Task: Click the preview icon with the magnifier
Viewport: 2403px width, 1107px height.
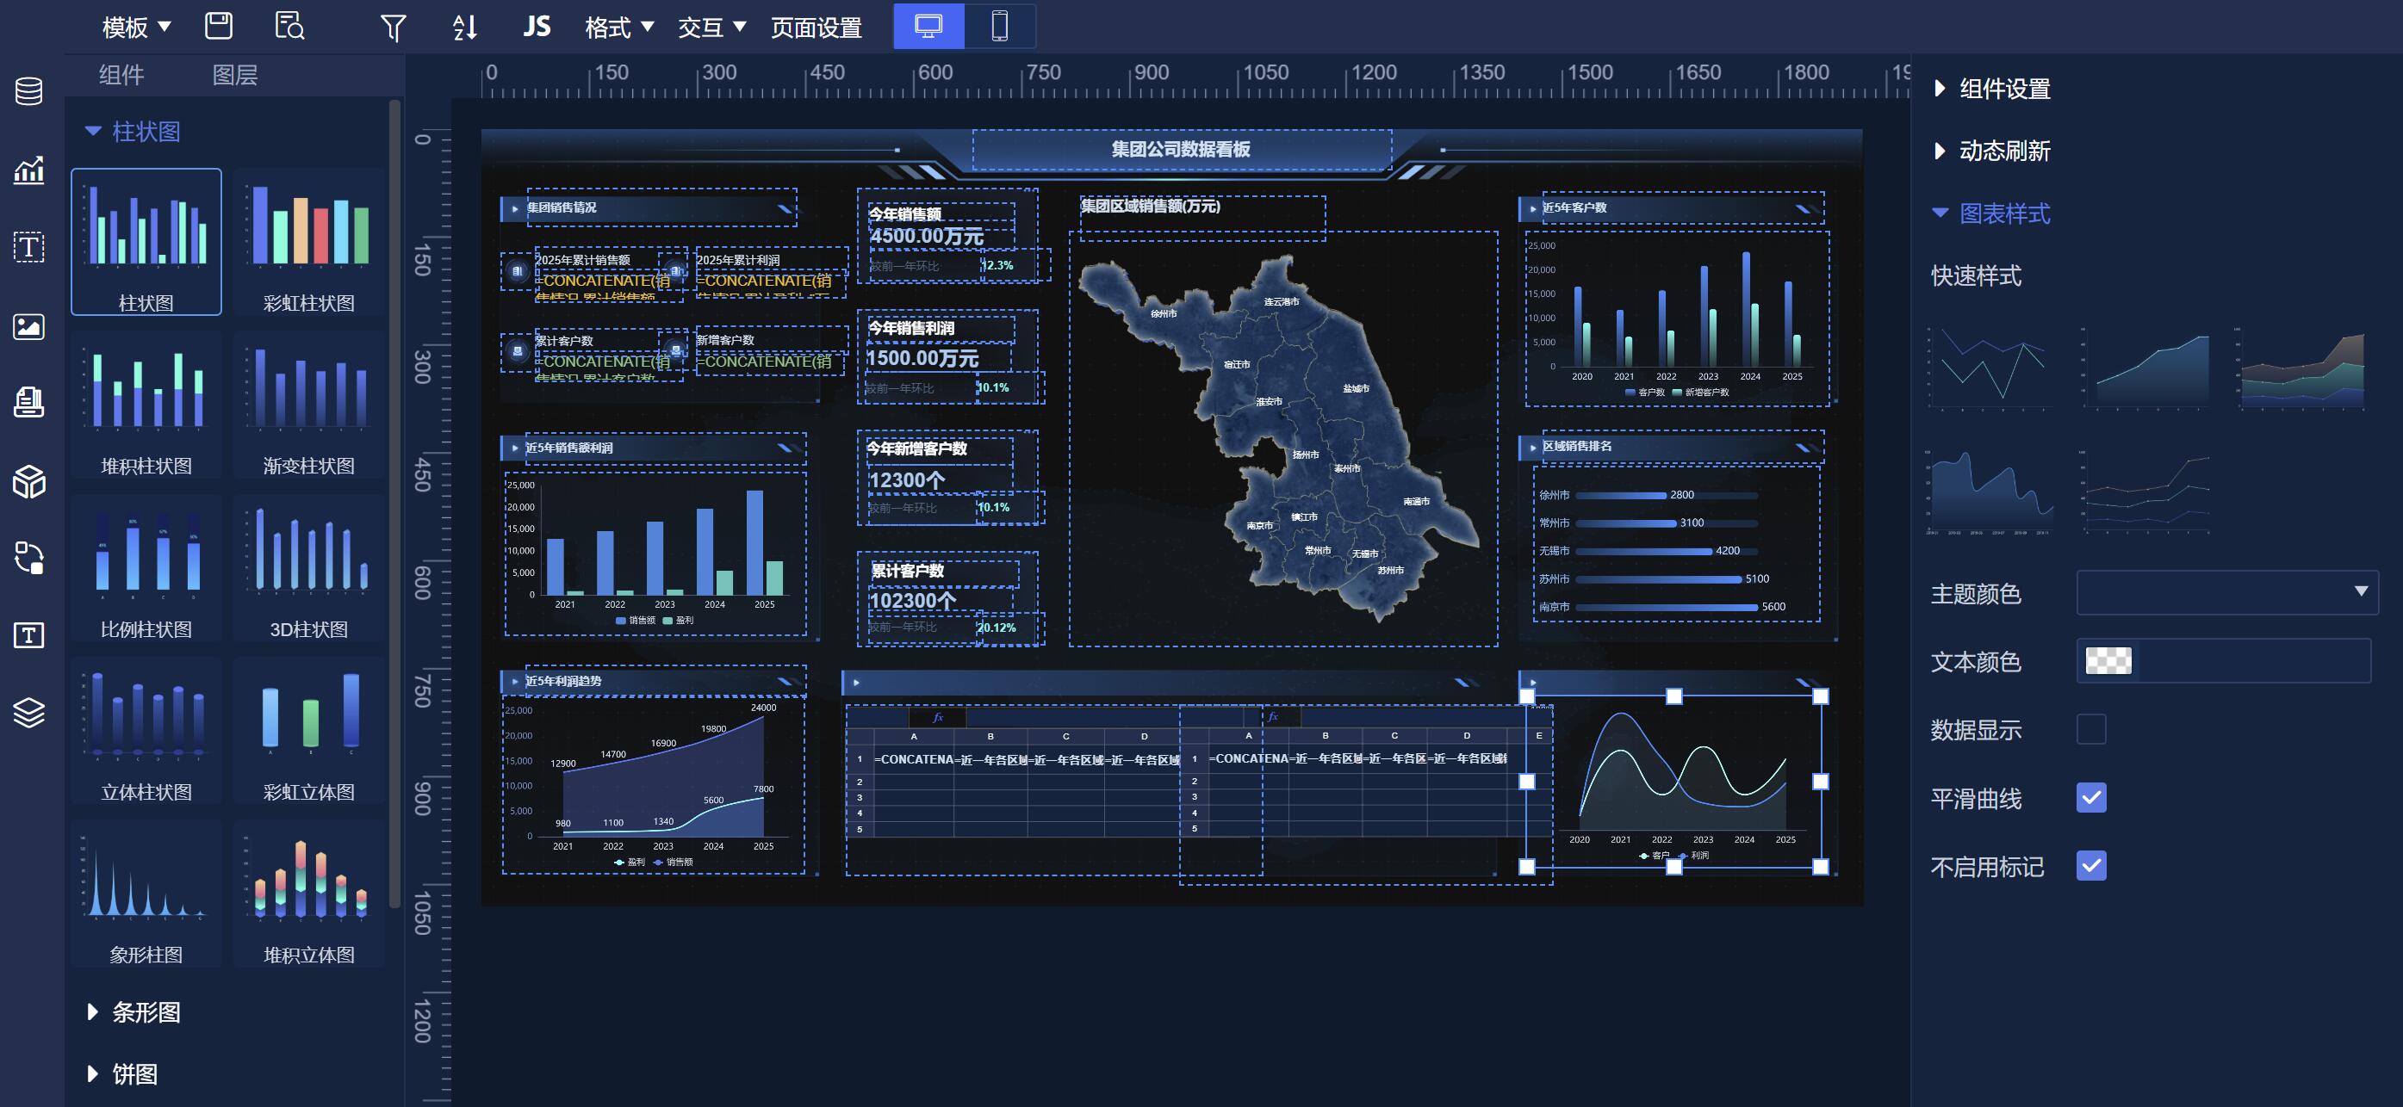Action: (x=289, y=26)
